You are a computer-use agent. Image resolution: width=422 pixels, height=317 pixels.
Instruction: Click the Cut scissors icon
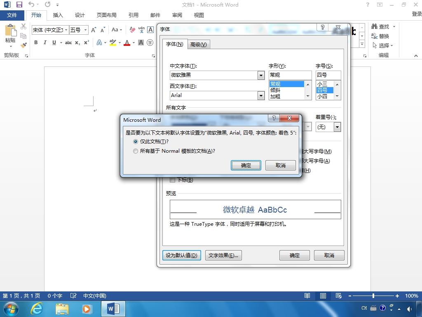23,26
